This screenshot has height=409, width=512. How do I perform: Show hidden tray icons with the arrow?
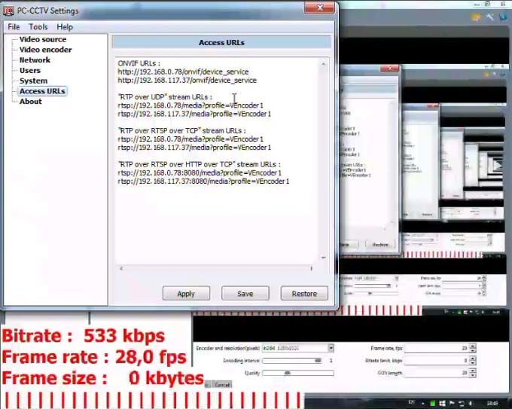click(423, 404)
